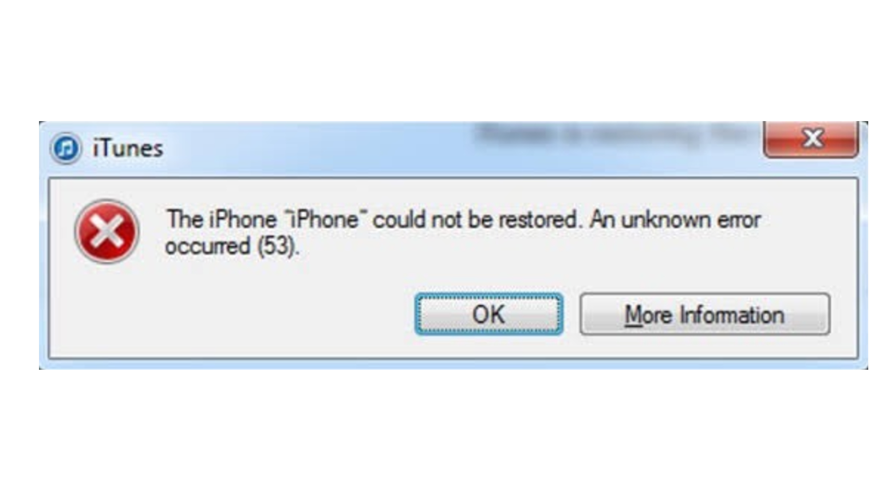Close the iTunes error dialog
This screenshot has width=891, height=501.
811,139
